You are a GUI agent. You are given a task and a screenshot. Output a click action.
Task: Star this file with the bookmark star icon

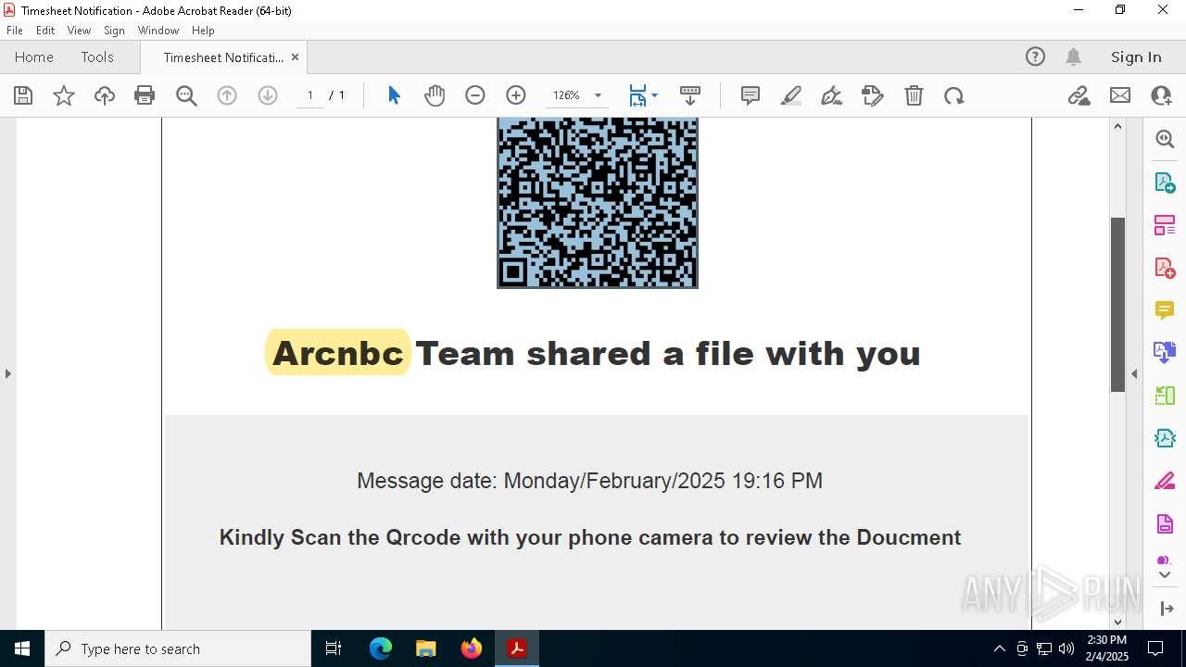(x=64, y=95)
